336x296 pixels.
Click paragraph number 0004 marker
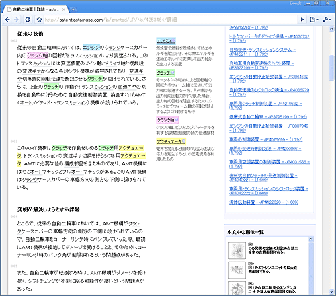point(13,217)
